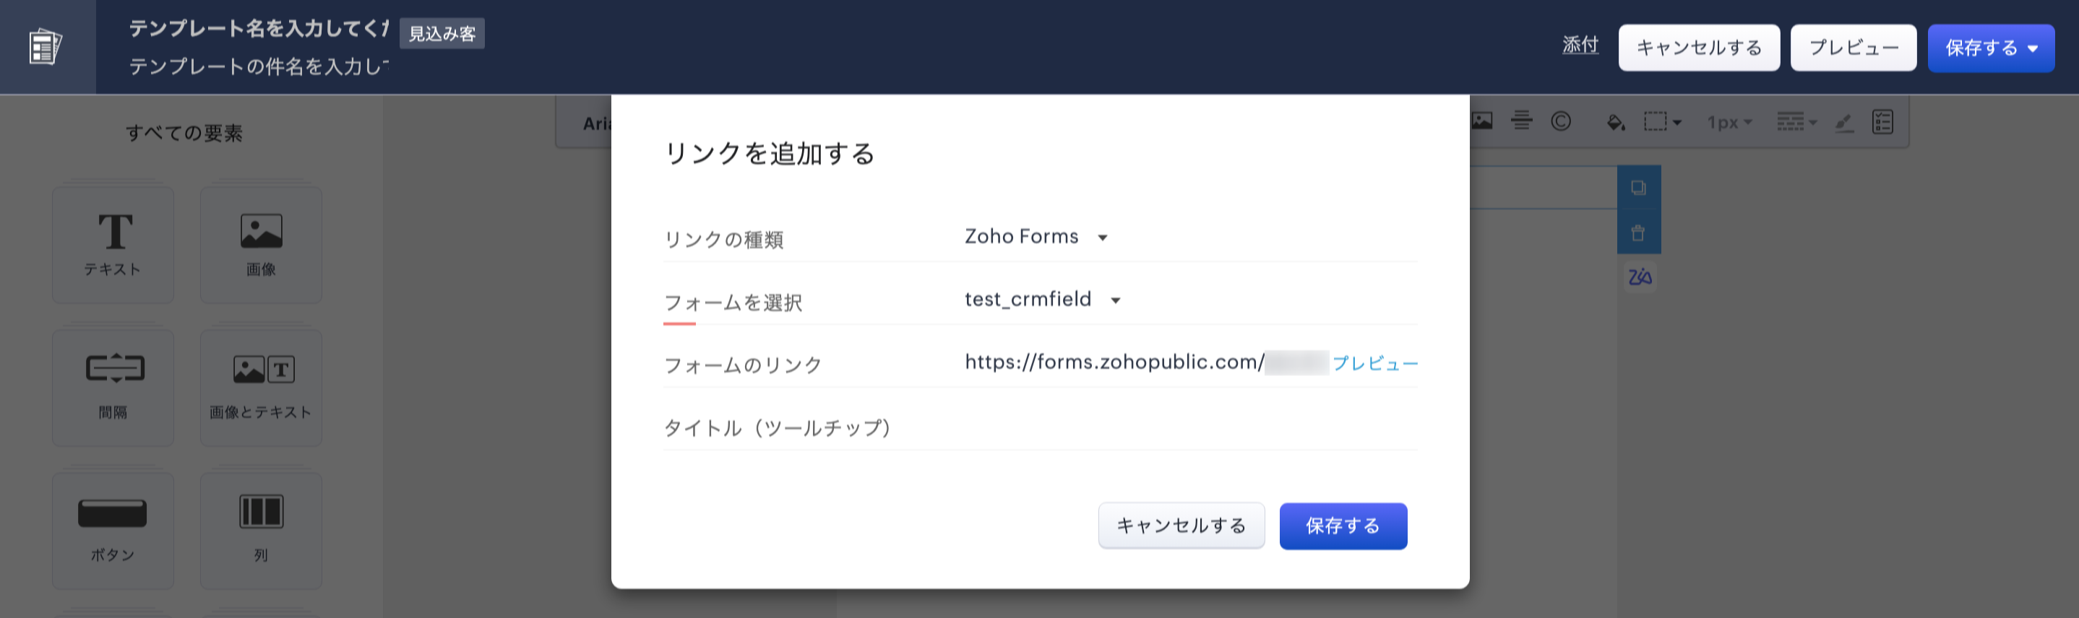Click the duplicate block icon
The height and width of the screenshot is (618, 2079).
1638,188
